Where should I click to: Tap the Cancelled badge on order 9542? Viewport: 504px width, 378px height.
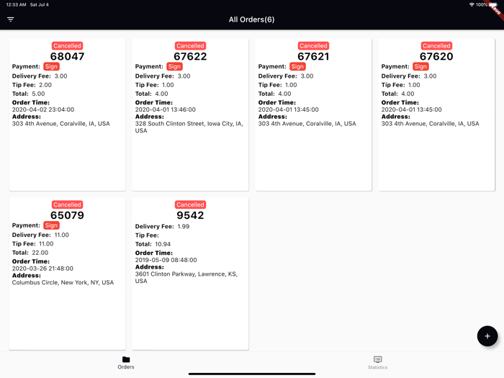point(190,204)
